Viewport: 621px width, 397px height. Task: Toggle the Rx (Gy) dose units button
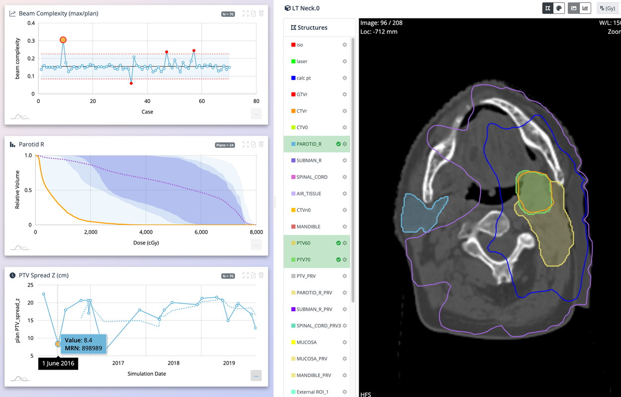[x=607, y=8]
